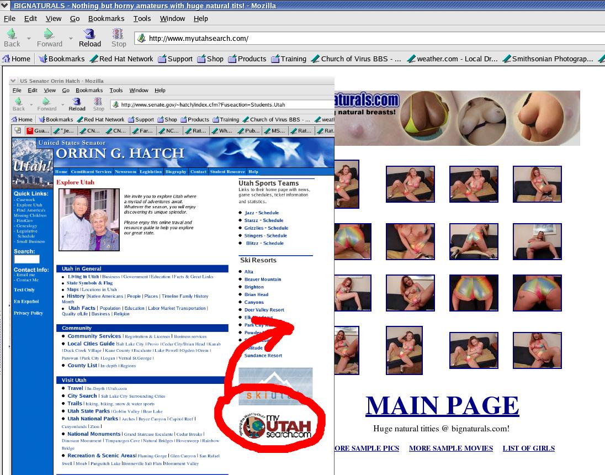Viewport: 605px width, 475px height.
Task: Open the Go menu in the outer Mozilla window
Action: pos(75,19)
